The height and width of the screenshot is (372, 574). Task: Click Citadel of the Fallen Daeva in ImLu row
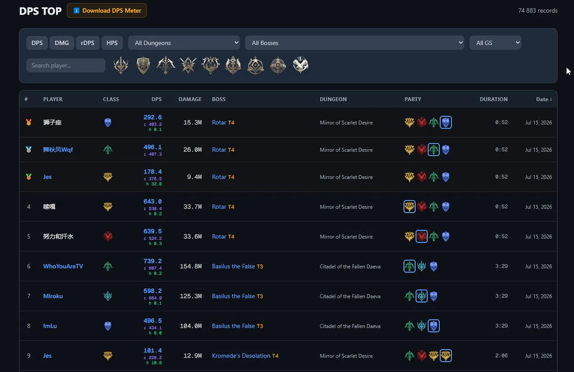click(350, 326)
